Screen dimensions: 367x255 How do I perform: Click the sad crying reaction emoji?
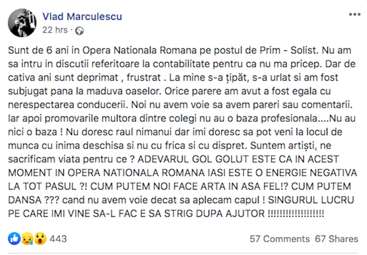click(x=28, y=239)
